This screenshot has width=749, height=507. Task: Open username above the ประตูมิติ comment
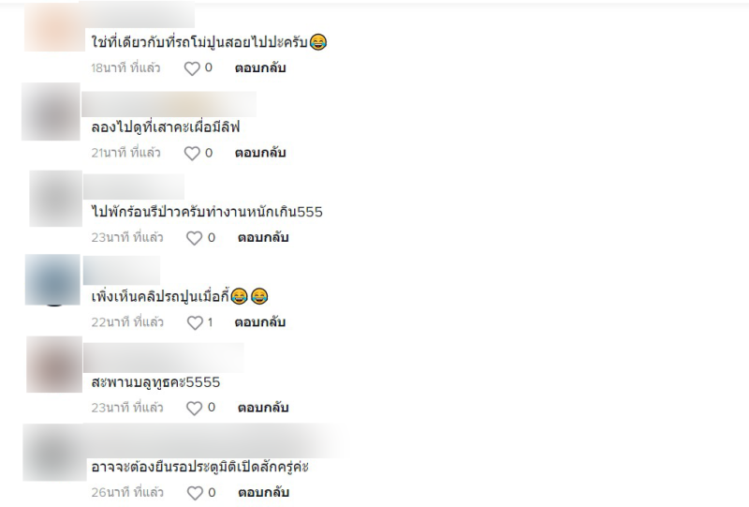[215, 441]
